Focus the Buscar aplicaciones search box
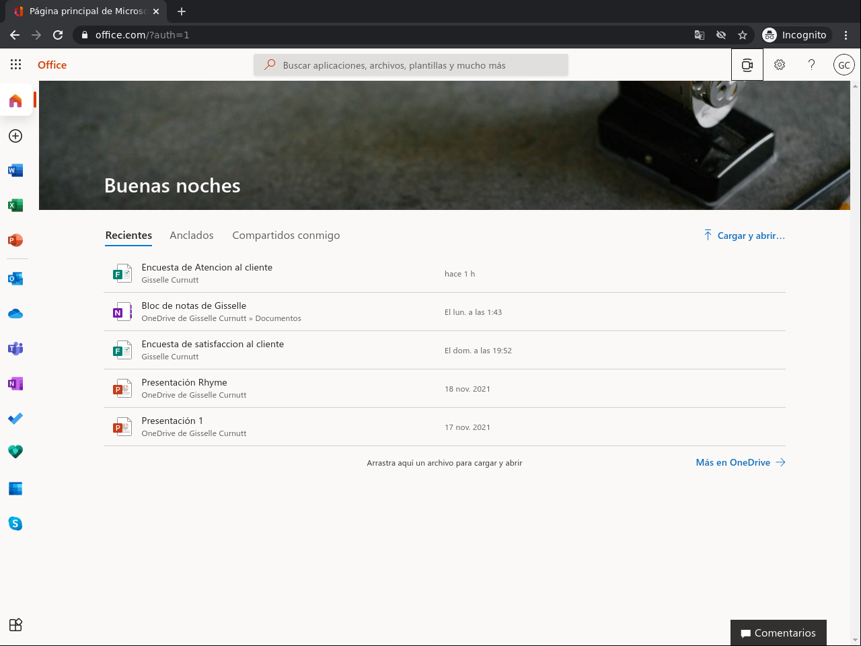This screenshot has height=646, width=861. click(x=411, y=65)
